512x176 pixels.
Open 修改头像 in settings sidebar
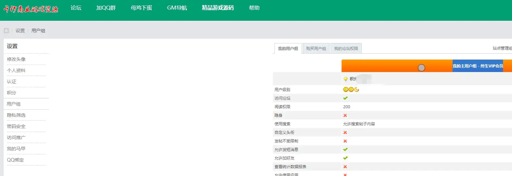tap(16, 59)
